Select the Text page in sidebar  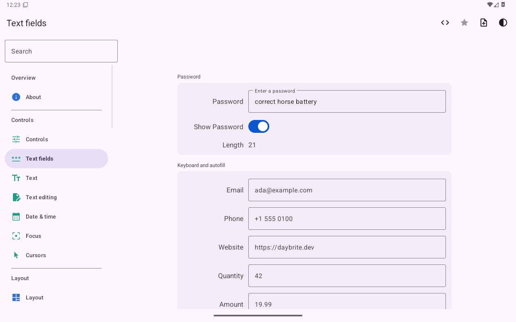pos(56,178)
